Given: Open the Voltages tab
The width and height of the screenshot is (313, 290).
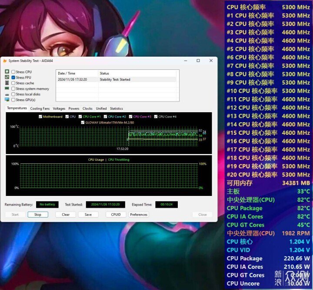Looking at the screenshot, I should coord(59,108).
